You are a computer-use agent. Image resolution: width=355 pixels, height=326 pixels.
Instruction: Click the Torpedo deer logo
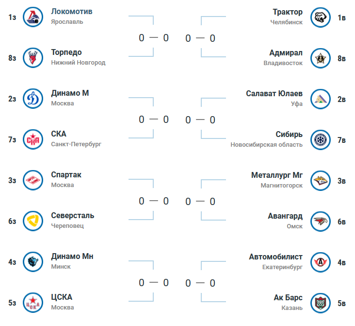pos(33,58)
